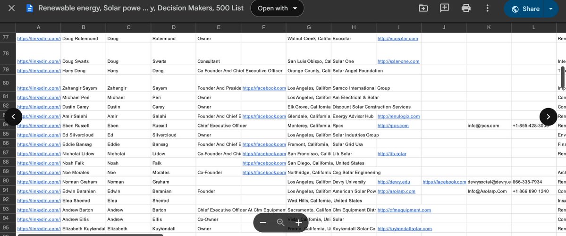The image size is (566, 236).
Task: Click the cell 'Co Founder And Chief Executive Officer'
Action: (240, 71)
